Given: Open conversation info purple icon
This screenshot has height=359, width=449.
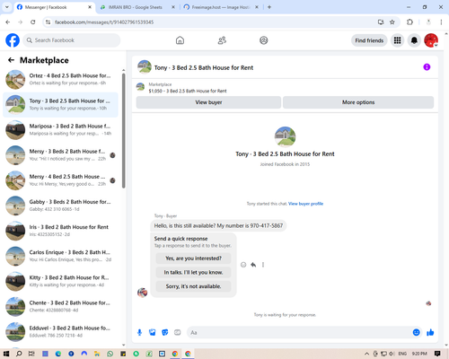Looking at the screenshot, I should pos(427,67).
